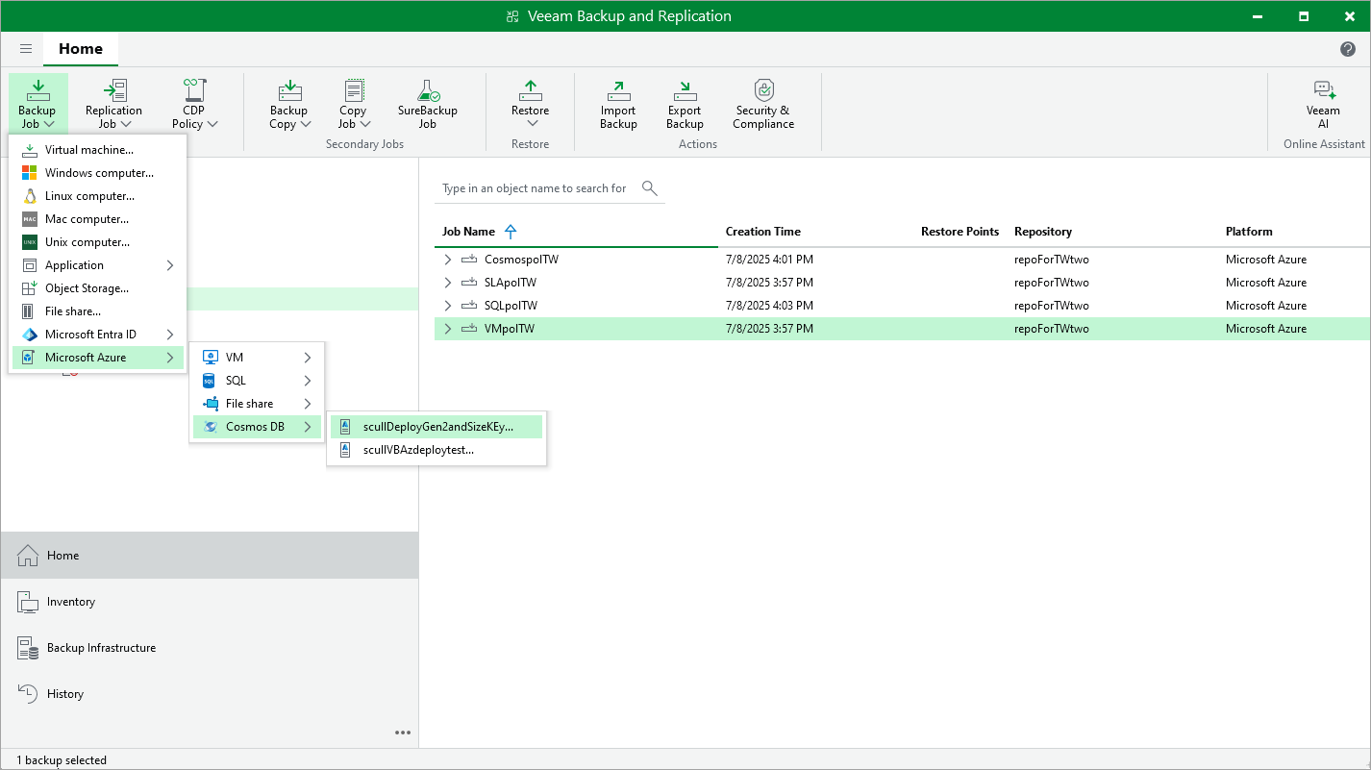Click the Backup Infrastructure navigation icon
Image resolution: width=1371 pixels, height=770 pixels.
(28, 648)
